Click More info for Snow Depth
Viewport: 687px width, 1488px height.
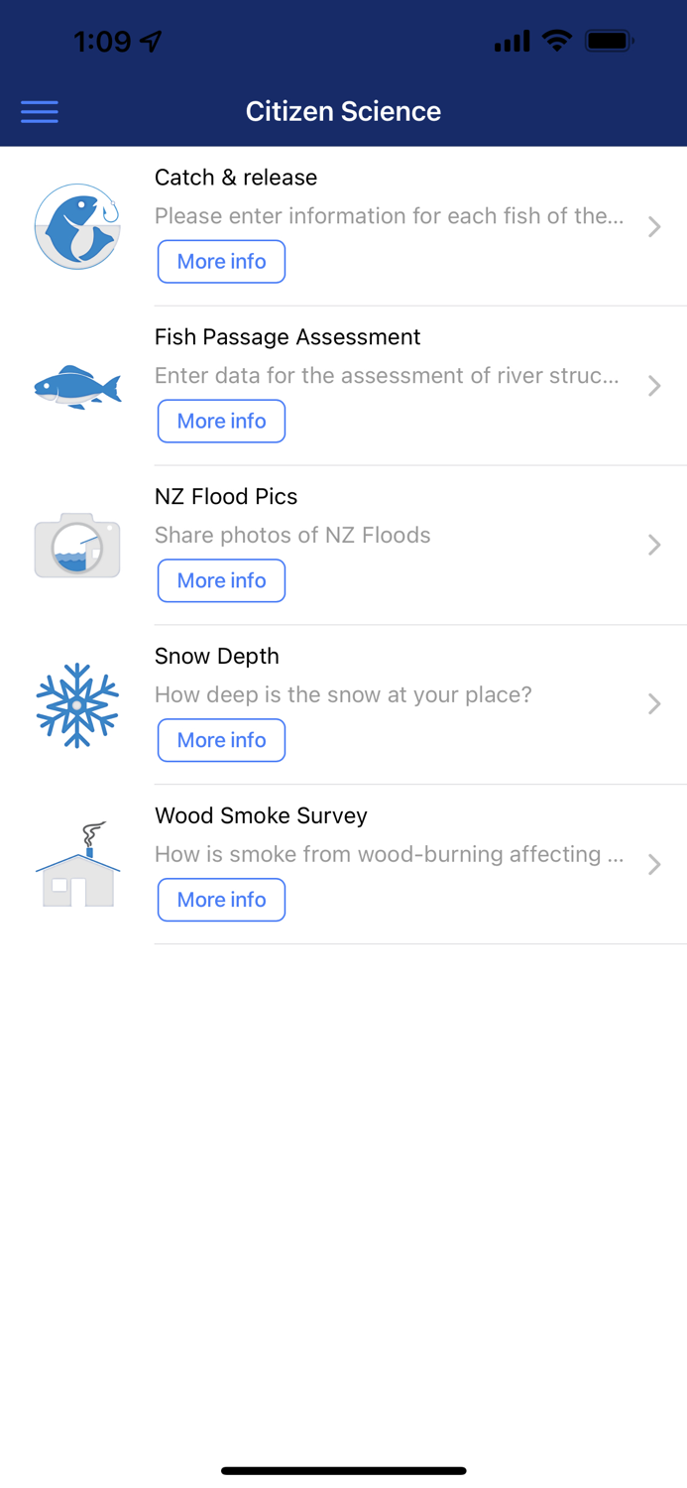point(221,740)
